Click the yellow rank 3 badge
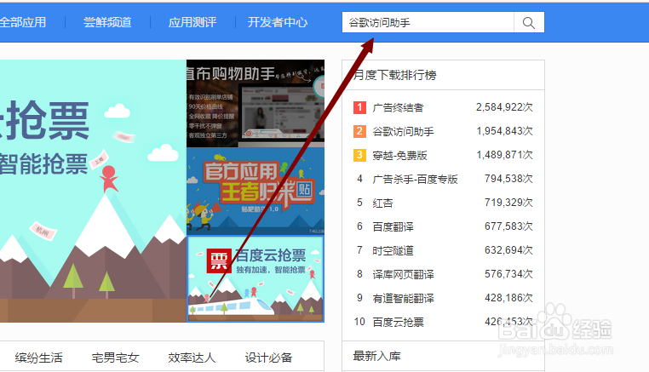The width and height of the screenshot is (649, 372). click(359, 156)
